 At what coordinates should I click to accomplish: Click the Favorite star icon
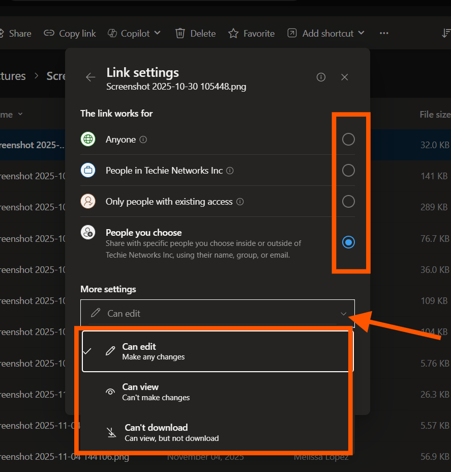233,34
